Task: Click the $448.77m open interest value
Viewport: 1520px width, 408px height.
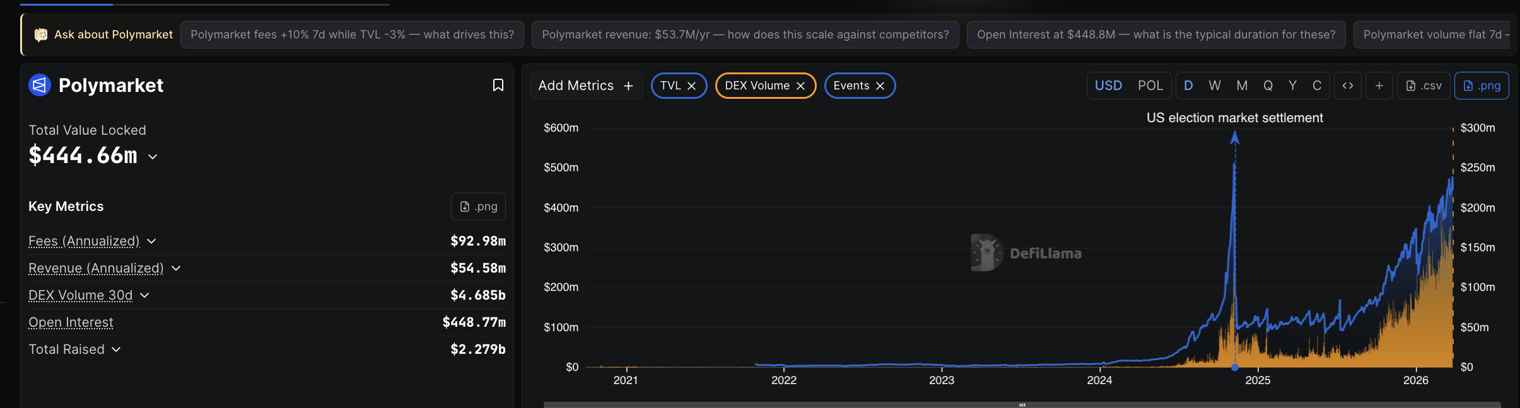Action: [x=474, y=322]
